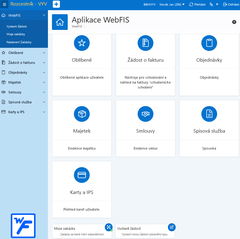Screen dimensions: 240x239
Task: Expand the Karty a IPS sidebar chevron
Action: click(44, 112)
